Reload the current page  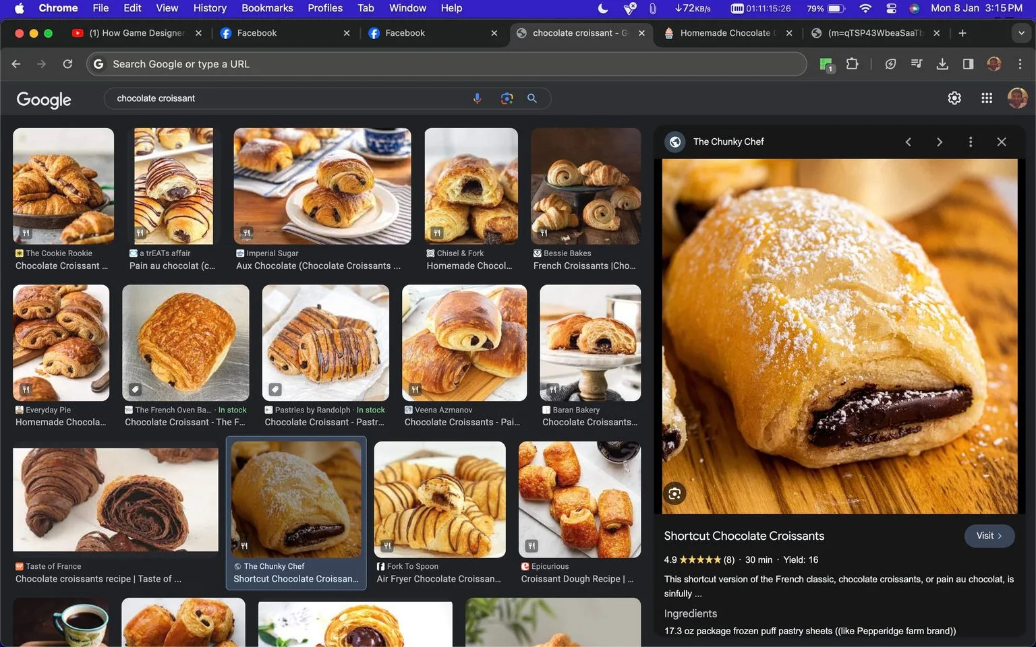tap(67, 64)
